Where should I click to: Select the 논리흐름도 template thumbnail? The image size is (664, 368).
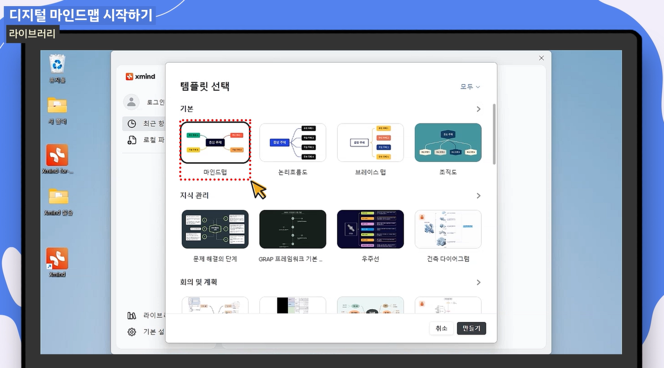point(292,142)
